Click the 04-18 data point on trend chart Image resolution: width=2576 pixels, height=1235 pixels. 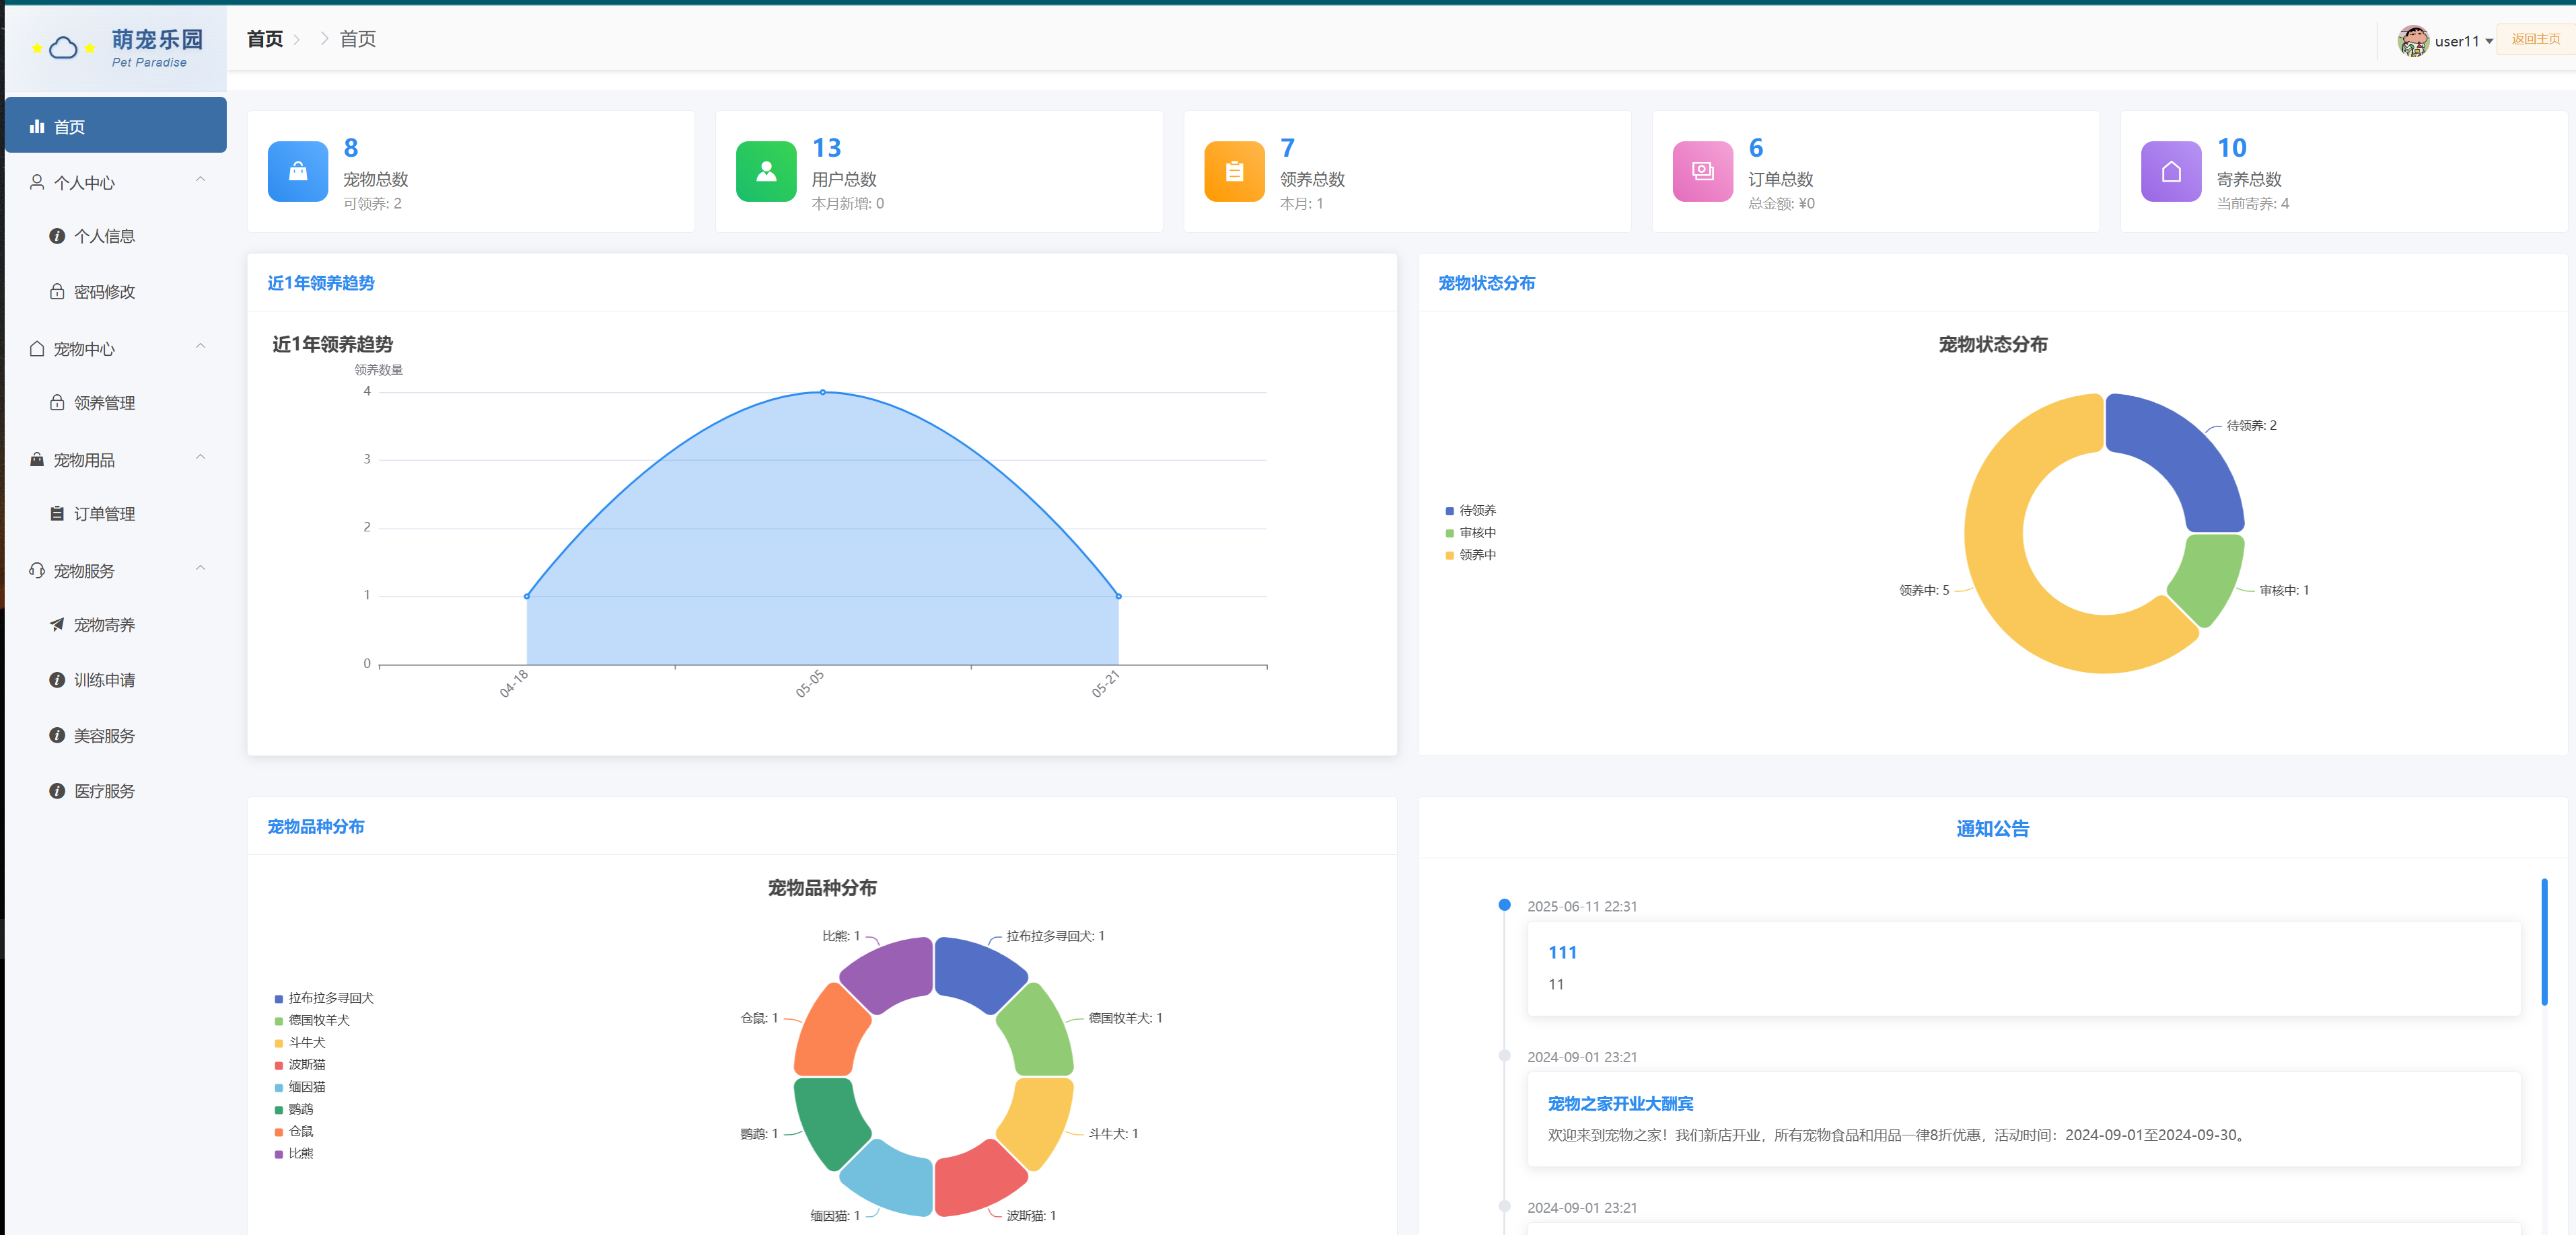tap(527, 595)
